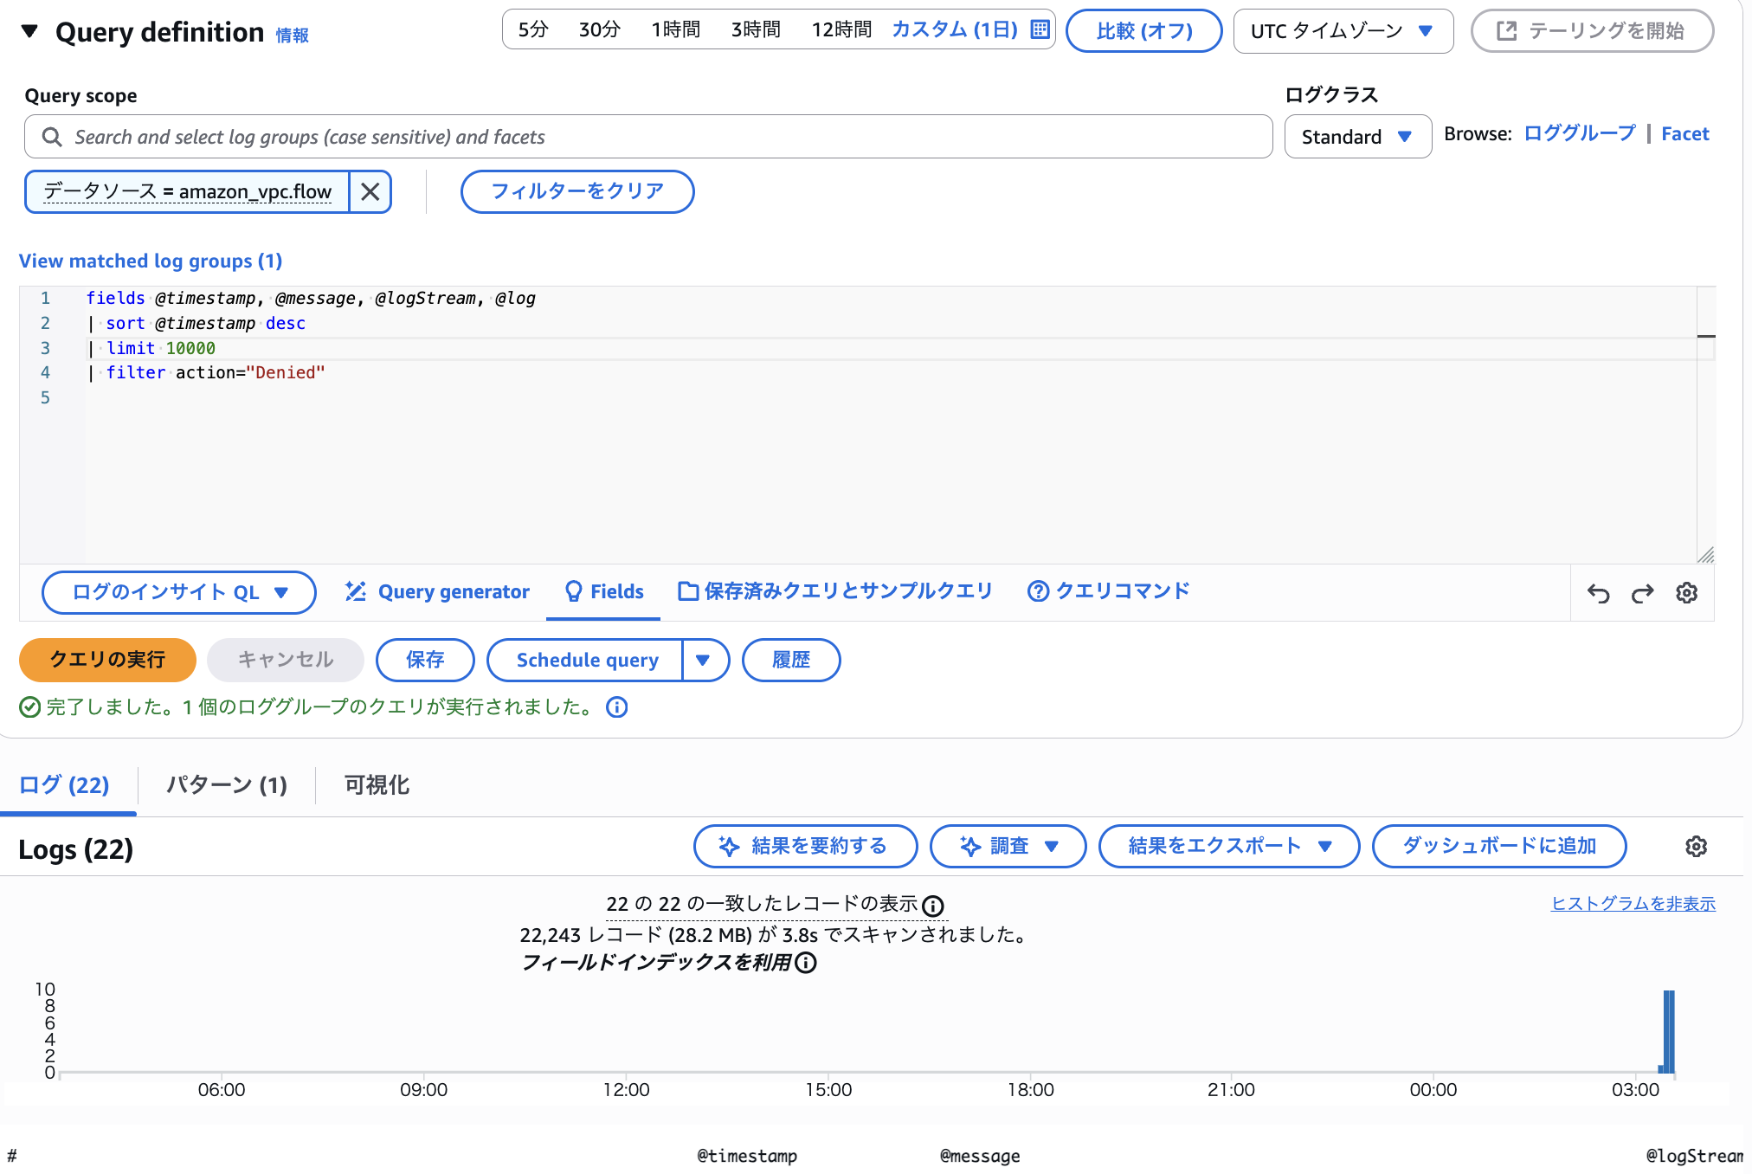The image size is (1752, 1174).
Task: Open the UTC タイムゾーン dropdown
Action: 1343,30
